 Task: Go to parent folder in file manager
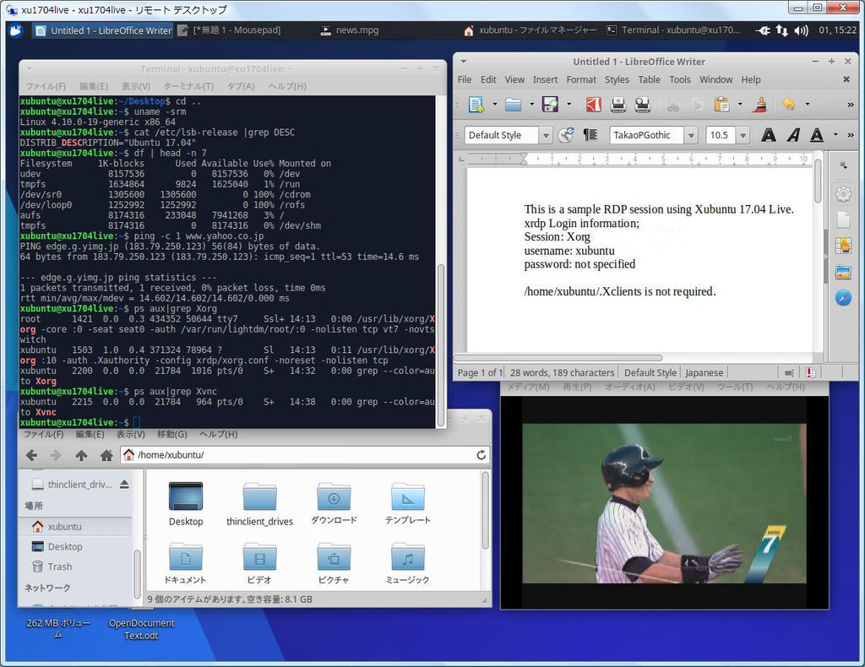tap(81, 455)
